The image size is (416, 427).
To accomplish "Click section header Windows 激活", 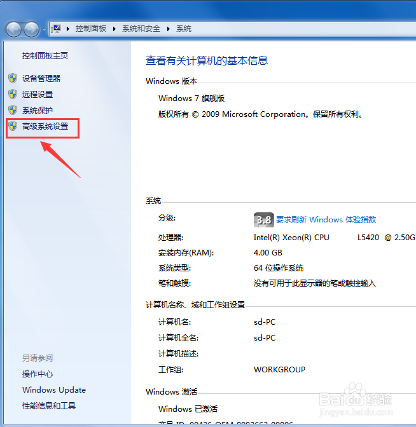I will pos(171,391).
